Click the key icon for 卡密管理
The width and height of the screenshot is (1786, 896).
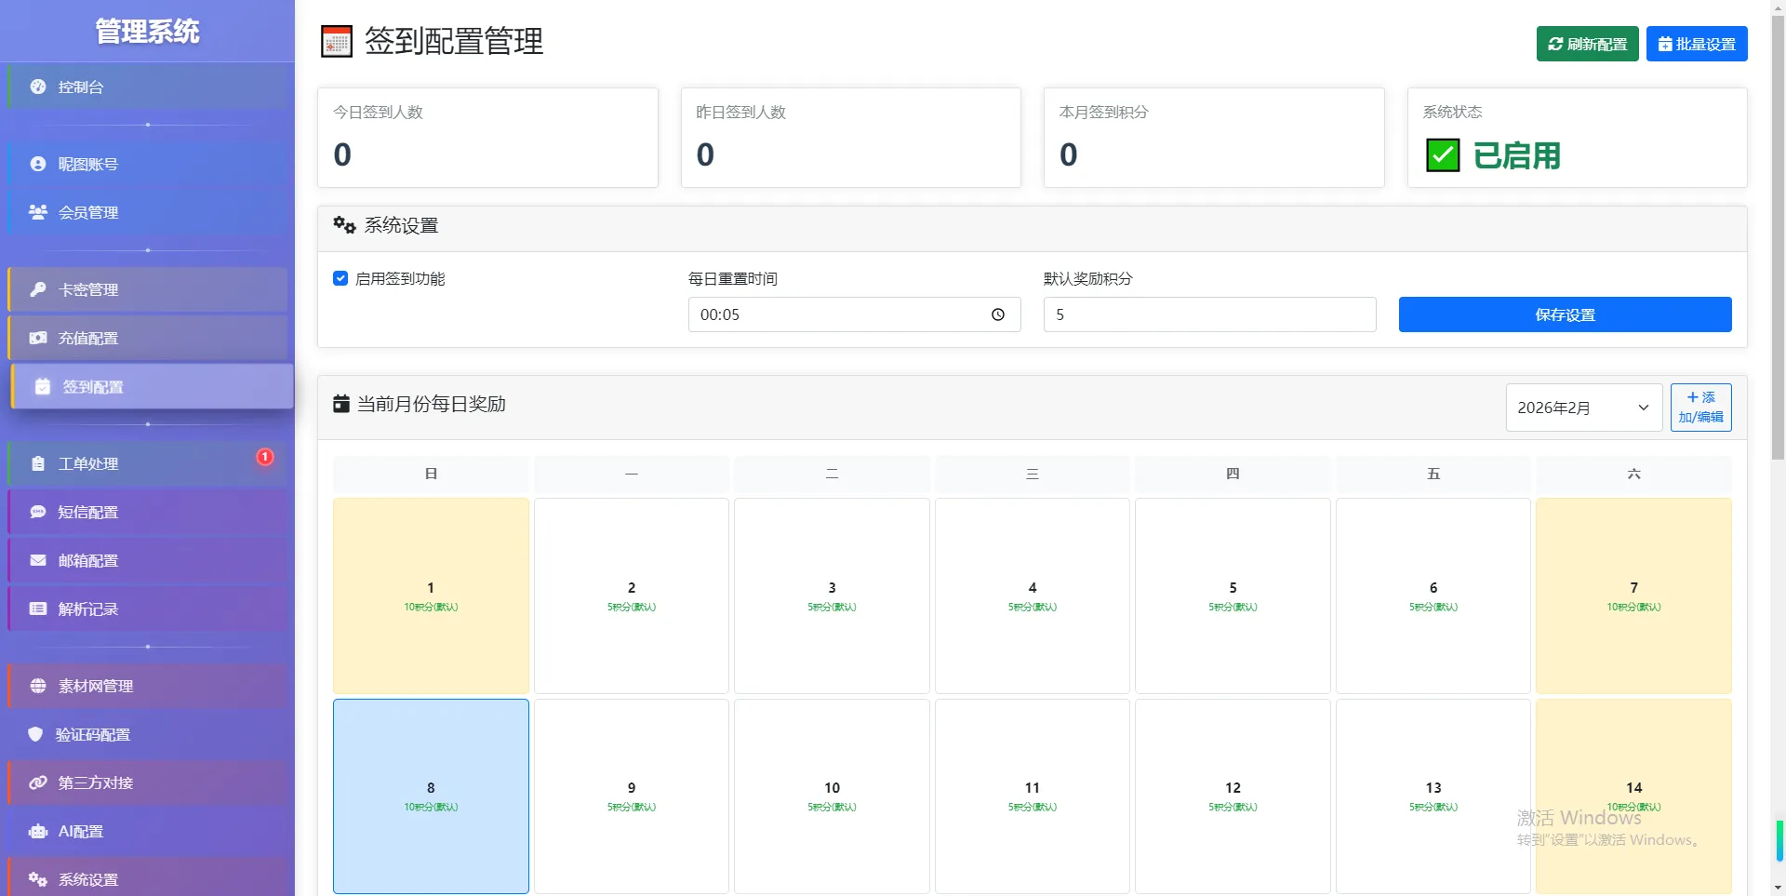click(x=38, y=289)
